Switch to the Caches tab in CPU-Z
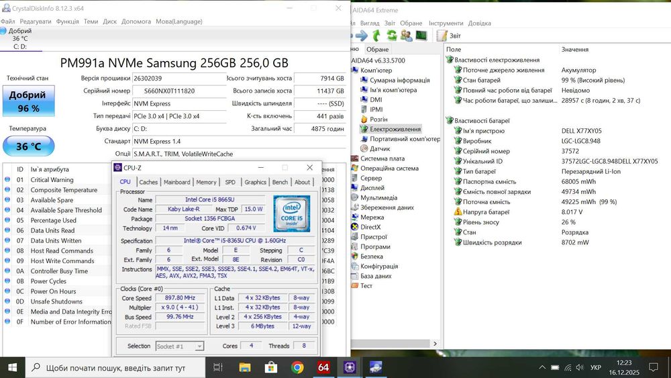 click(x=148, y=182)
